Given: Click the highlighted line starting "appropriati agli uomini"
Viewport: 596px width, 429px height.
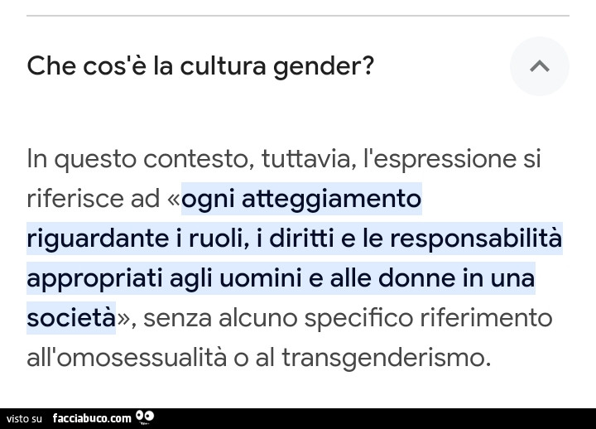Looking at the screenshot, I should [281, 279].
